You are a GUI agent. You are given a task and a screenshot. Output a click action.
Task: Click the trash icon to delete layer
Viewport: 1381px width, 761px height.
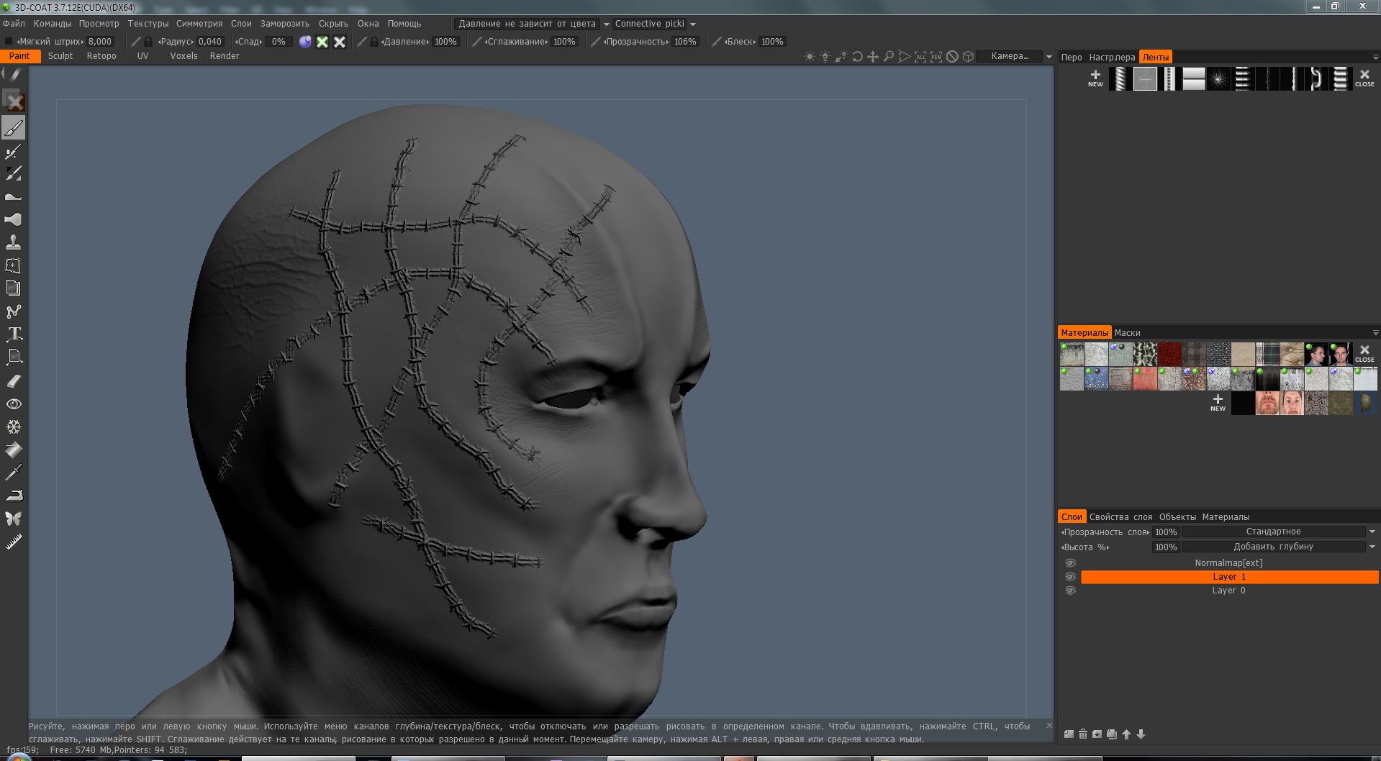coord(1082,734)
